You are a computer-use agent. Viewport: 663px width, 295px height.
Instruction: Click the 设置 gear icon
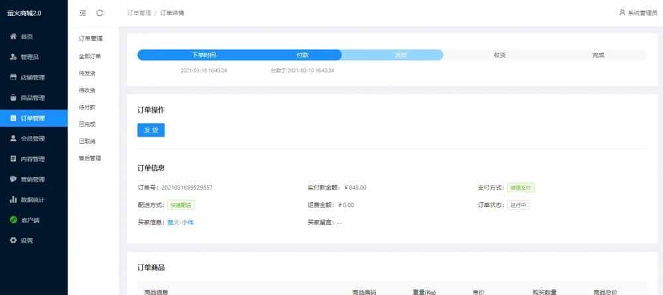13,240
